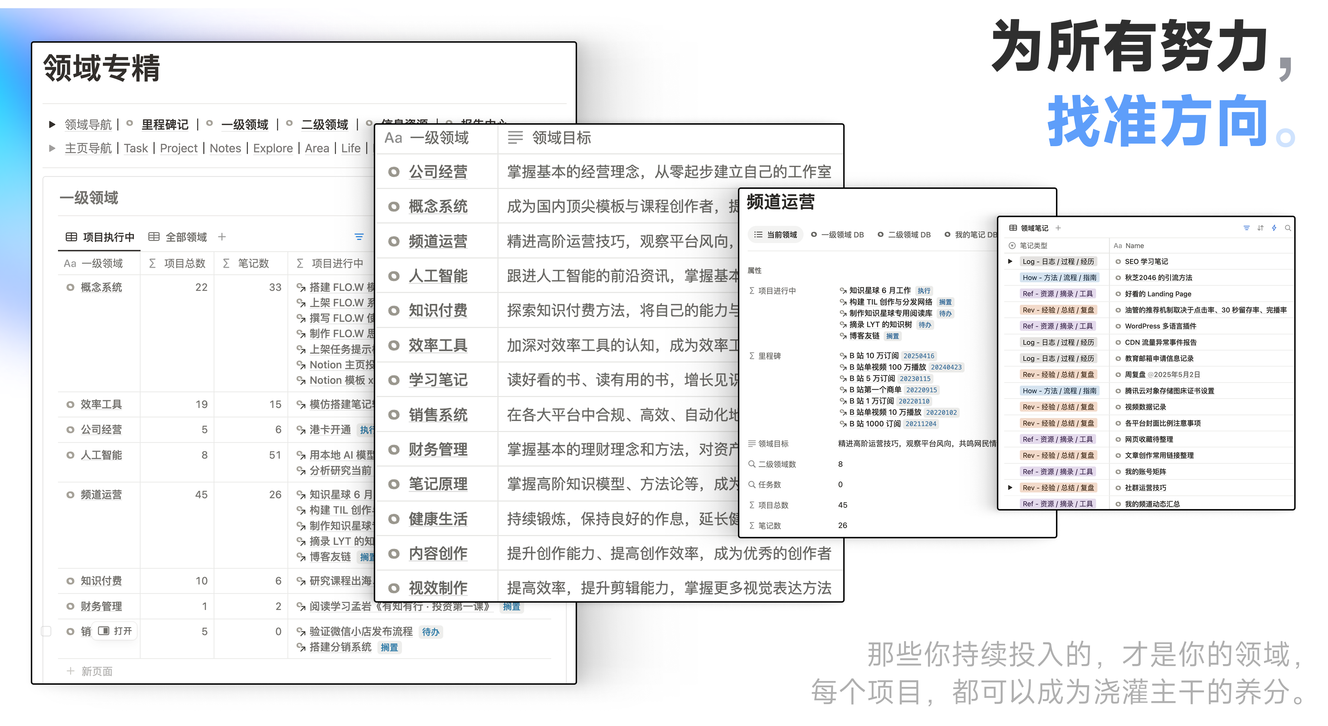This screenshot has width=1328, height=726.
Task: Click sort icon in 领域笔记 panel
Action: pos(1260,228)
